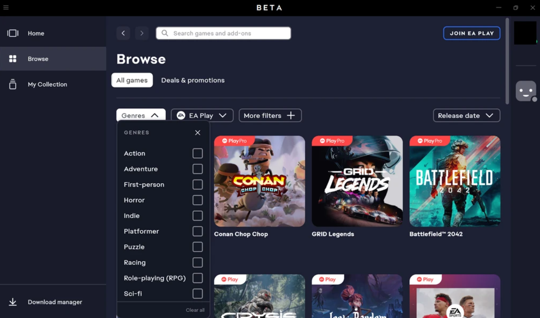Viewport: 540px width, 318px height.
Task: Open the More filters expander
Action: [x=270, y=116]
